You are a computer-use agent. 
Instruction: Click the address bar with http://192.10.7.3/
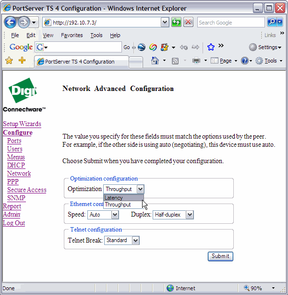tap(101, 23)
